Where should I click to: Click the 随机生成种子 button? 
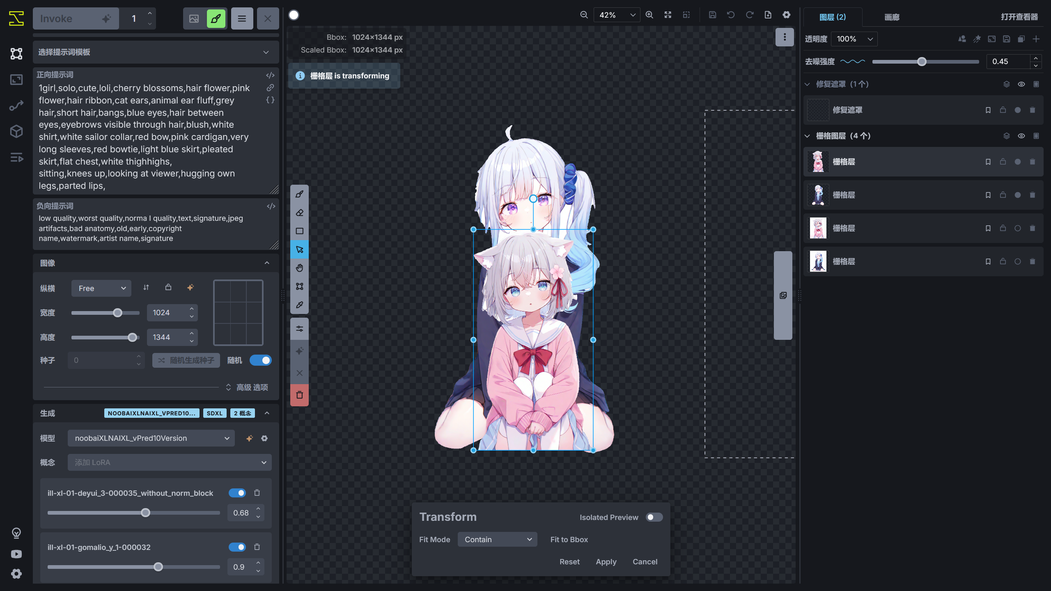click(186, 360)
